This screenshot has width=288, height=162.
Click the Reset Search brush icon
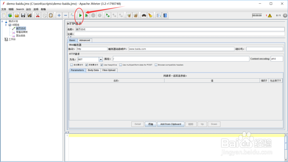pos(150,16)
